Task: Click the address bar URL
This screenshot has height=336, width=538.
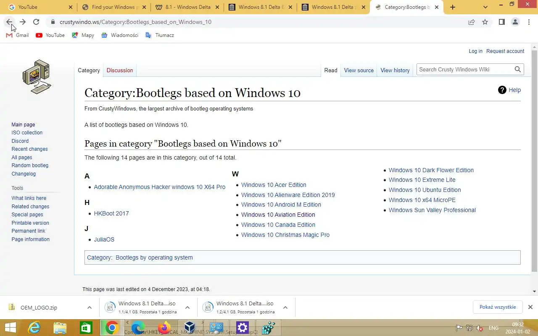Action: click(135, 22)
